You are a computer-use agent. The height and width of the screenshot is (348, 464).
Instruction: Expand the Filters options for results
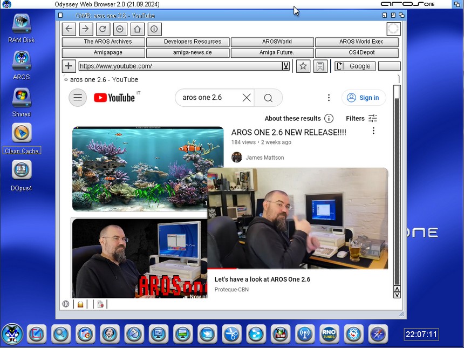(361, 119)
